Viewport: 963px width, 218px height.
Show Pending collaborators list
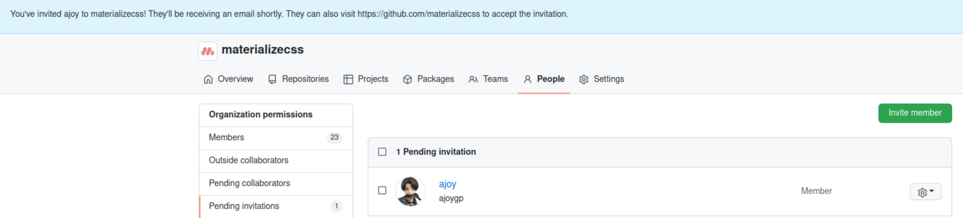pos(249,183)
